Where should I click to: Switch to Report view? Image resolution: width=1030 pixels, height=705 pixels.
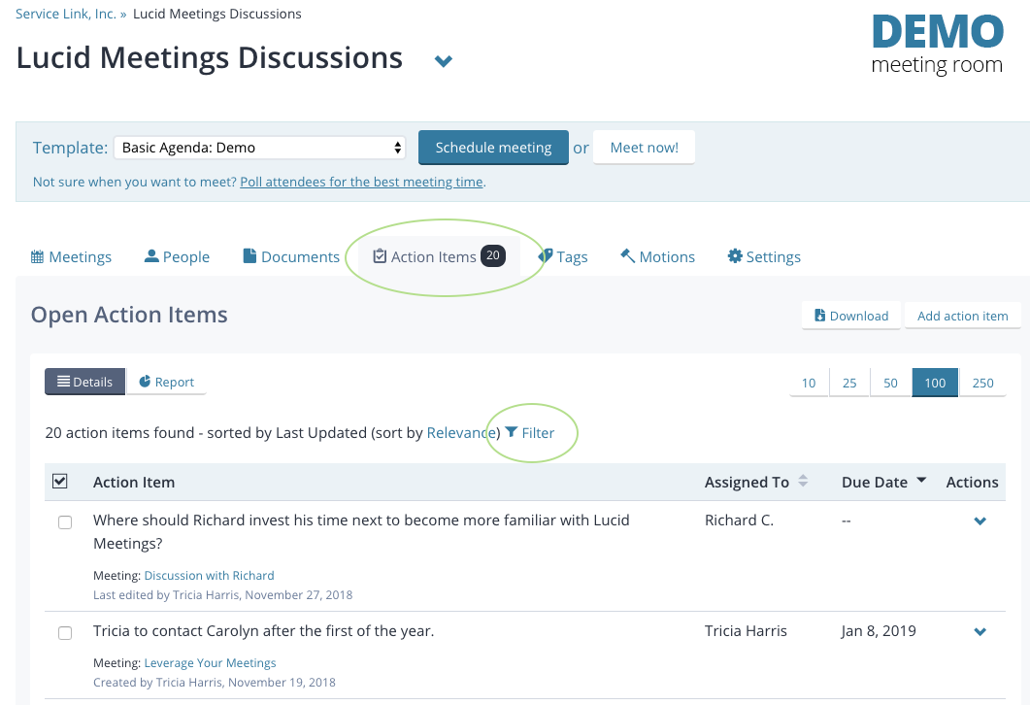click(x=166, y=382)
